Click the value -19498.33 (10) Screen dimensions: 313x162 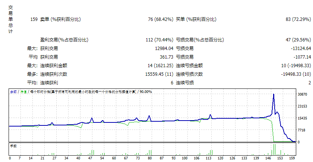[x=296, y=74]
